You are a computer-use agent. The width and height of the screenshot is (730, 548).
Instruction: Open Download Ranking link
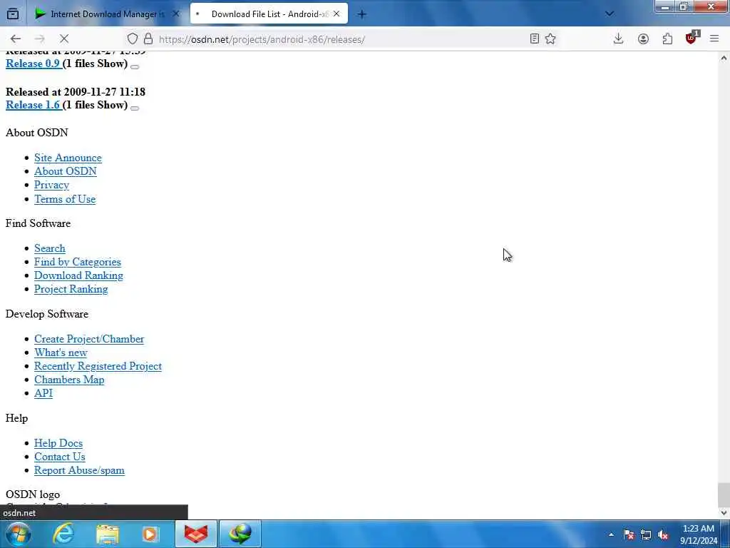coord(78,275)
